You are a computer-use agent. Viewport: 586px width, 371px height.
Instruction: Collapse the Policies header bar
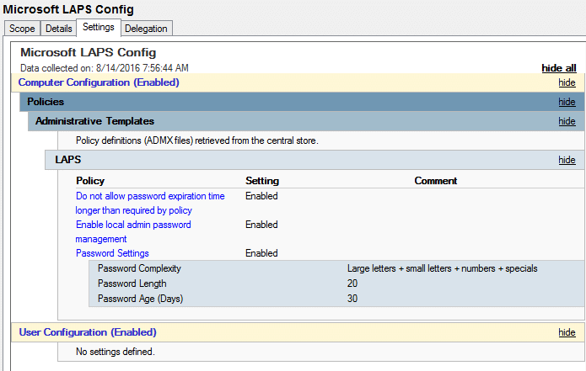[46, 102]
